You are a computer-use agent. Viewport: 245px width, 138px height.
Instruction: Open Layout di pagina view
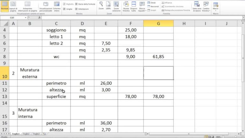pyautogui.click(x=13, y=6)
